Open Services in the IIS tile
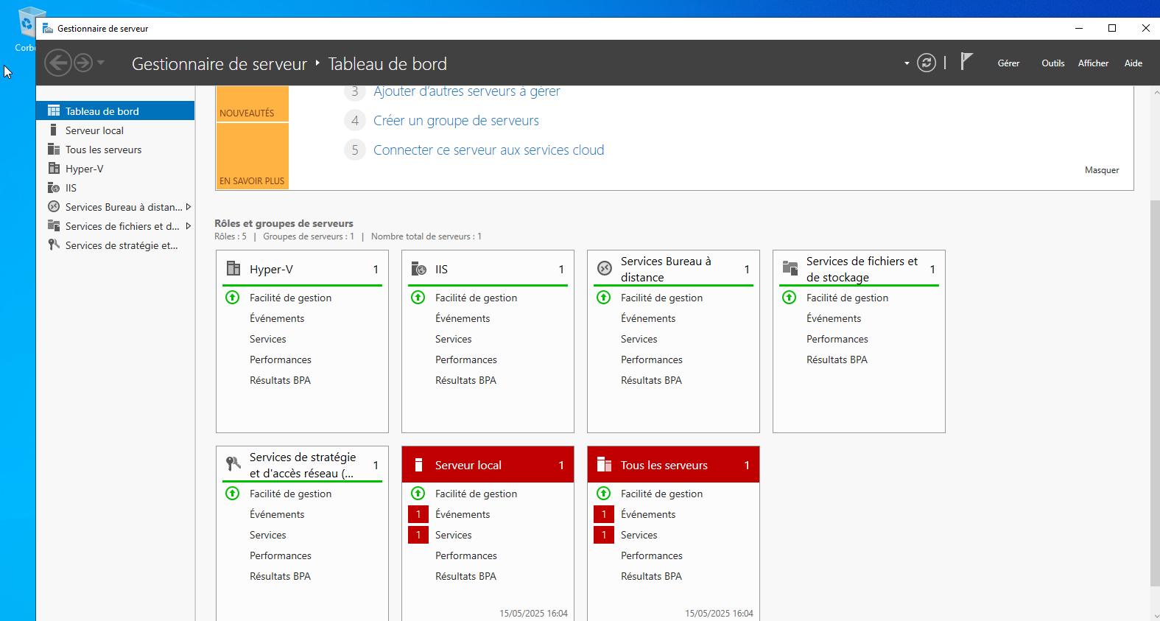Viewport: 1160px width, 621px height. pyautogui.click(x=453, y=339)
